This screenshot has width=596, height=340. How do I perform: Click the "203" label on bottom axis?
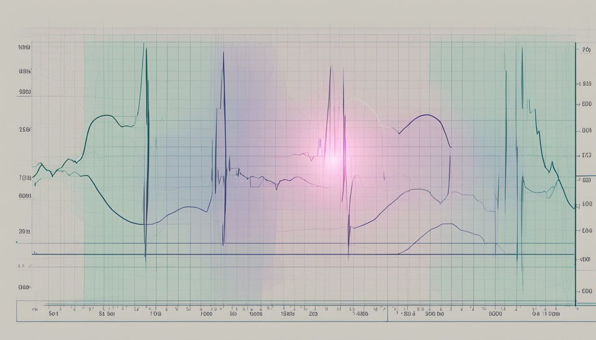[313, 313]
